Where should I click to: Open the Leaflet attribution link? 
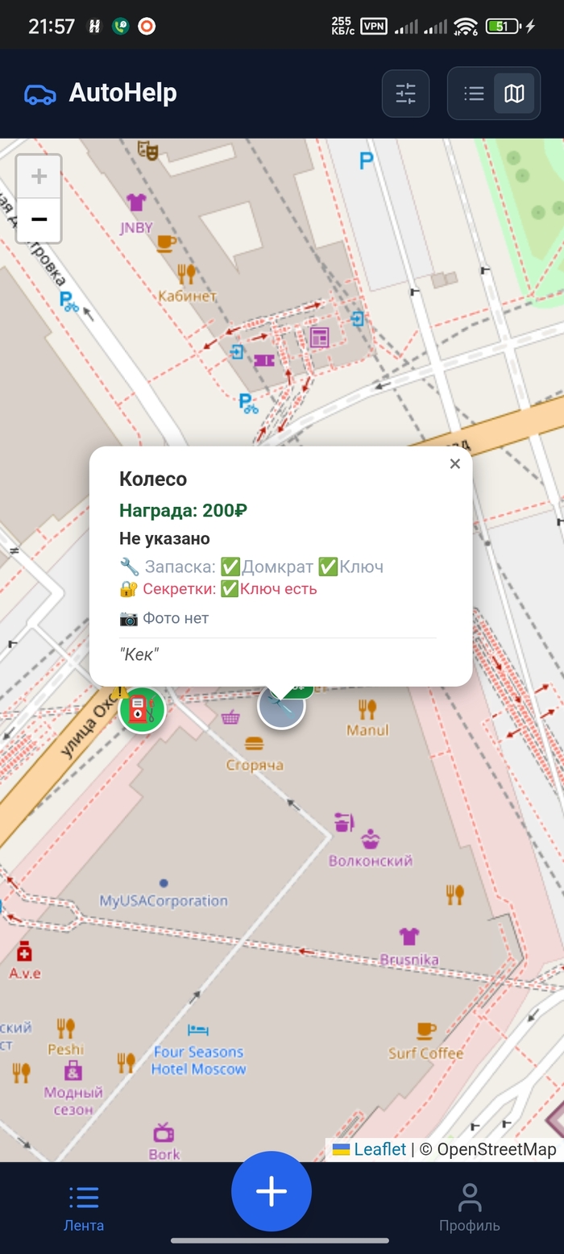pos(379,1149)
